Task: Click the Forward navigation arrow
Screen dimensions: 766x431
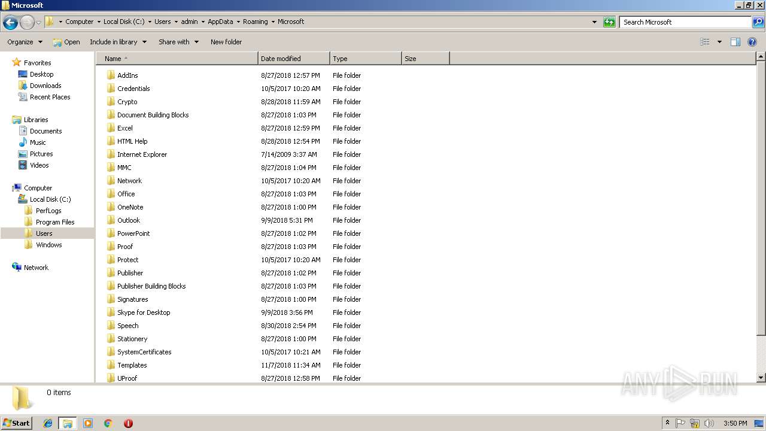Action: coord(27,23)
